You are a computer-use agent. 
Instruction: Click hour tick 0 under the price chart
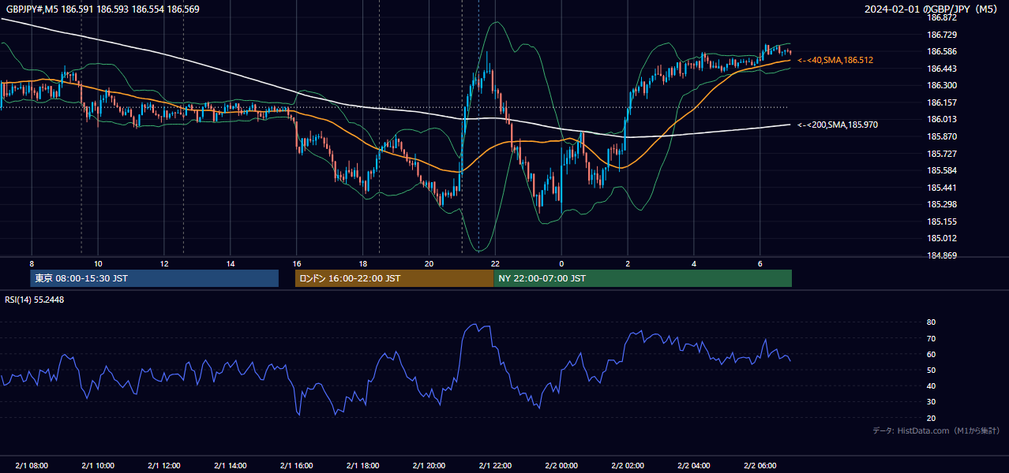pyautogui.click(x=561, y=263)
